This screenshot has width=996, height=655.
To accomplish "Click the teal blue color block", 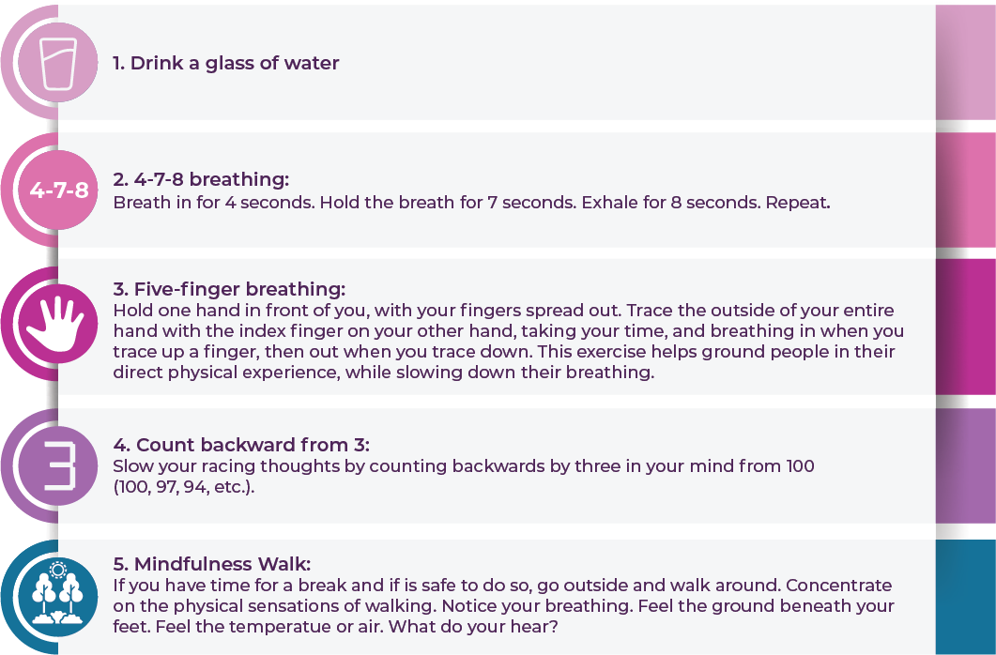I will [966, 597].
